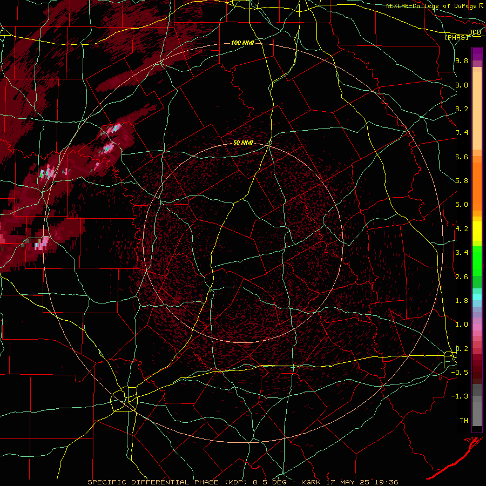Screen dimensions: 486x486
Task: Click the [PHAS] label under DKD
Action: tap(457, 37)
